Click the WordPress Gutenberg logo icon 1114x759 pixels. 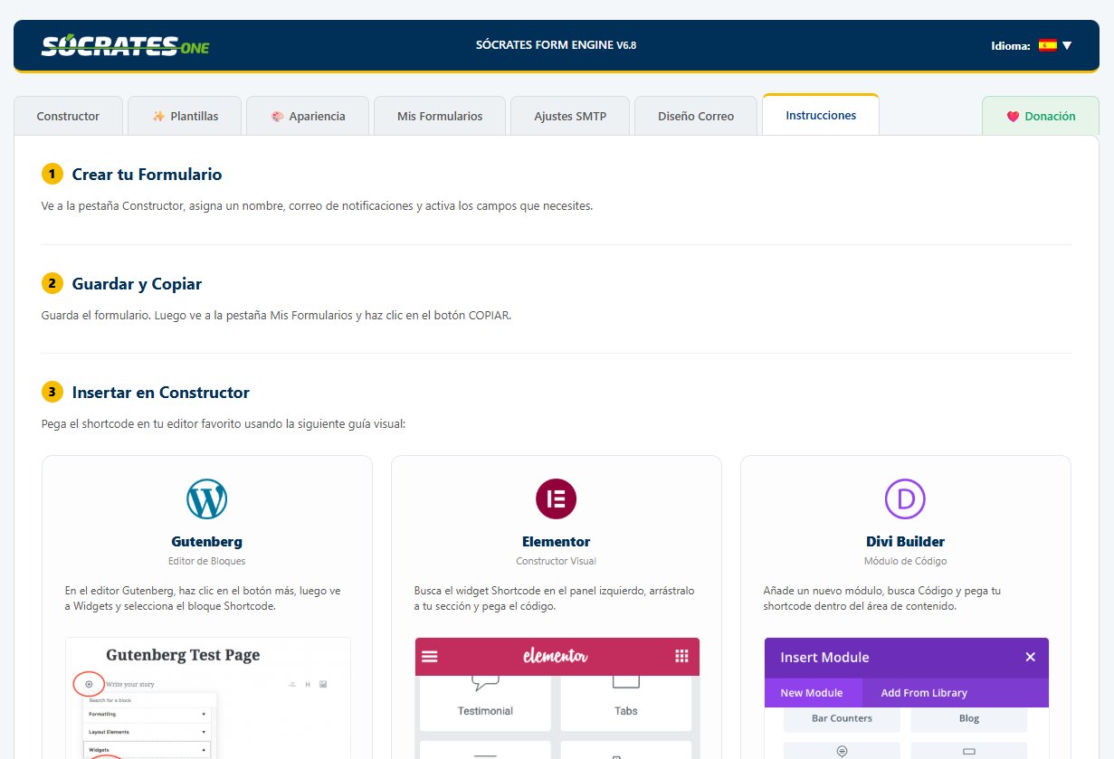[x=207, y=498]
